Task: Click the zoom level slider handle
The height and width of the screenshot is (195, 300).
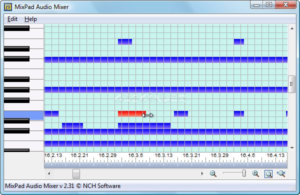Action: pyautogui.click(x=244, y=173)
